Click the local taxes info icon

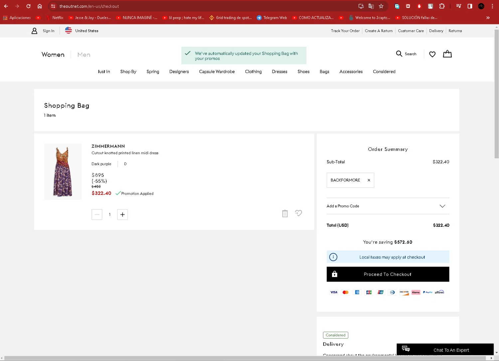[x=333, y=257]
